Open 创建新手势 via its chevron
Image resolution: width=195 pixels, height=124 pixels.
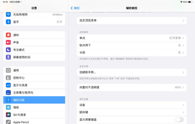click(183, 72)
